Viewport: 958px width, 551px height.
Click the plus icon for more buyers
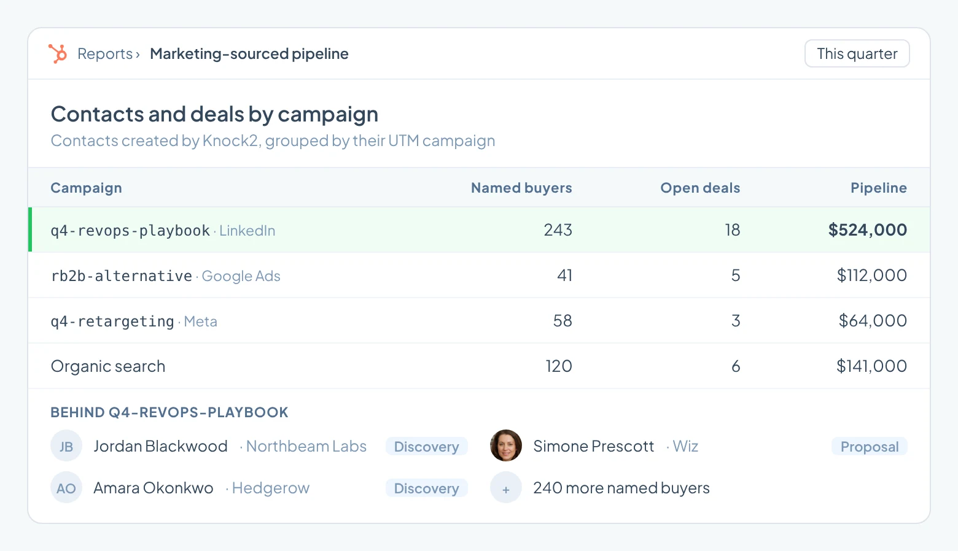click(x=506, y=488)
